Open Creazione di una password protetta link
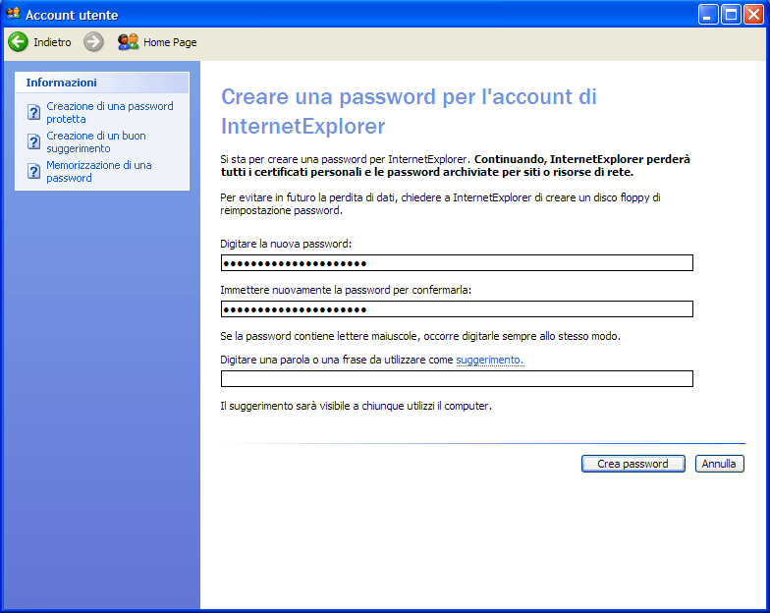Viewport: 770px width, 613px height. pyautogui.click(x=110, y=112)
